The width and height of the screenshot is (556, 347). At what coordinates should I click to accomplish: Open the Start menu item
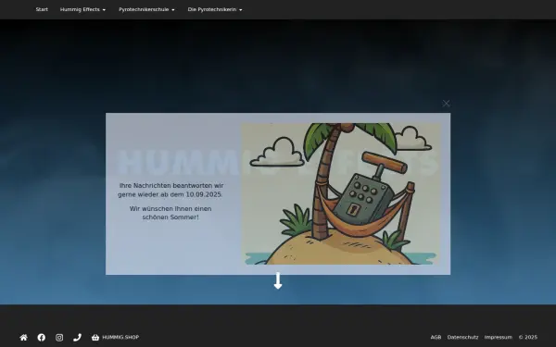(x=42, y=9)
